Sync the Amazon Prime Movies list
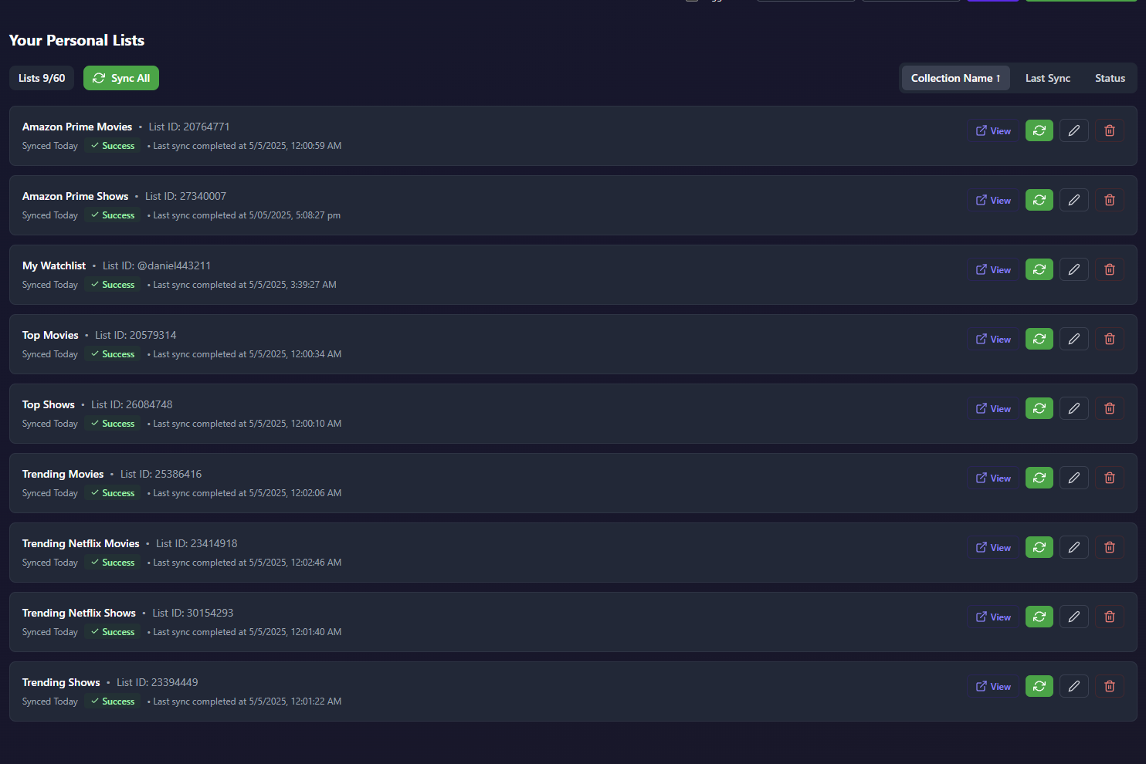 point(1039,130)
